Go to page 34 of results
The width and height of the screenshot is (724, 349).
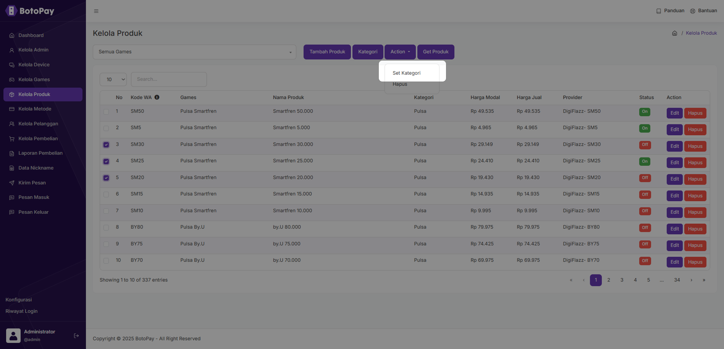click(x=677, y=280)
